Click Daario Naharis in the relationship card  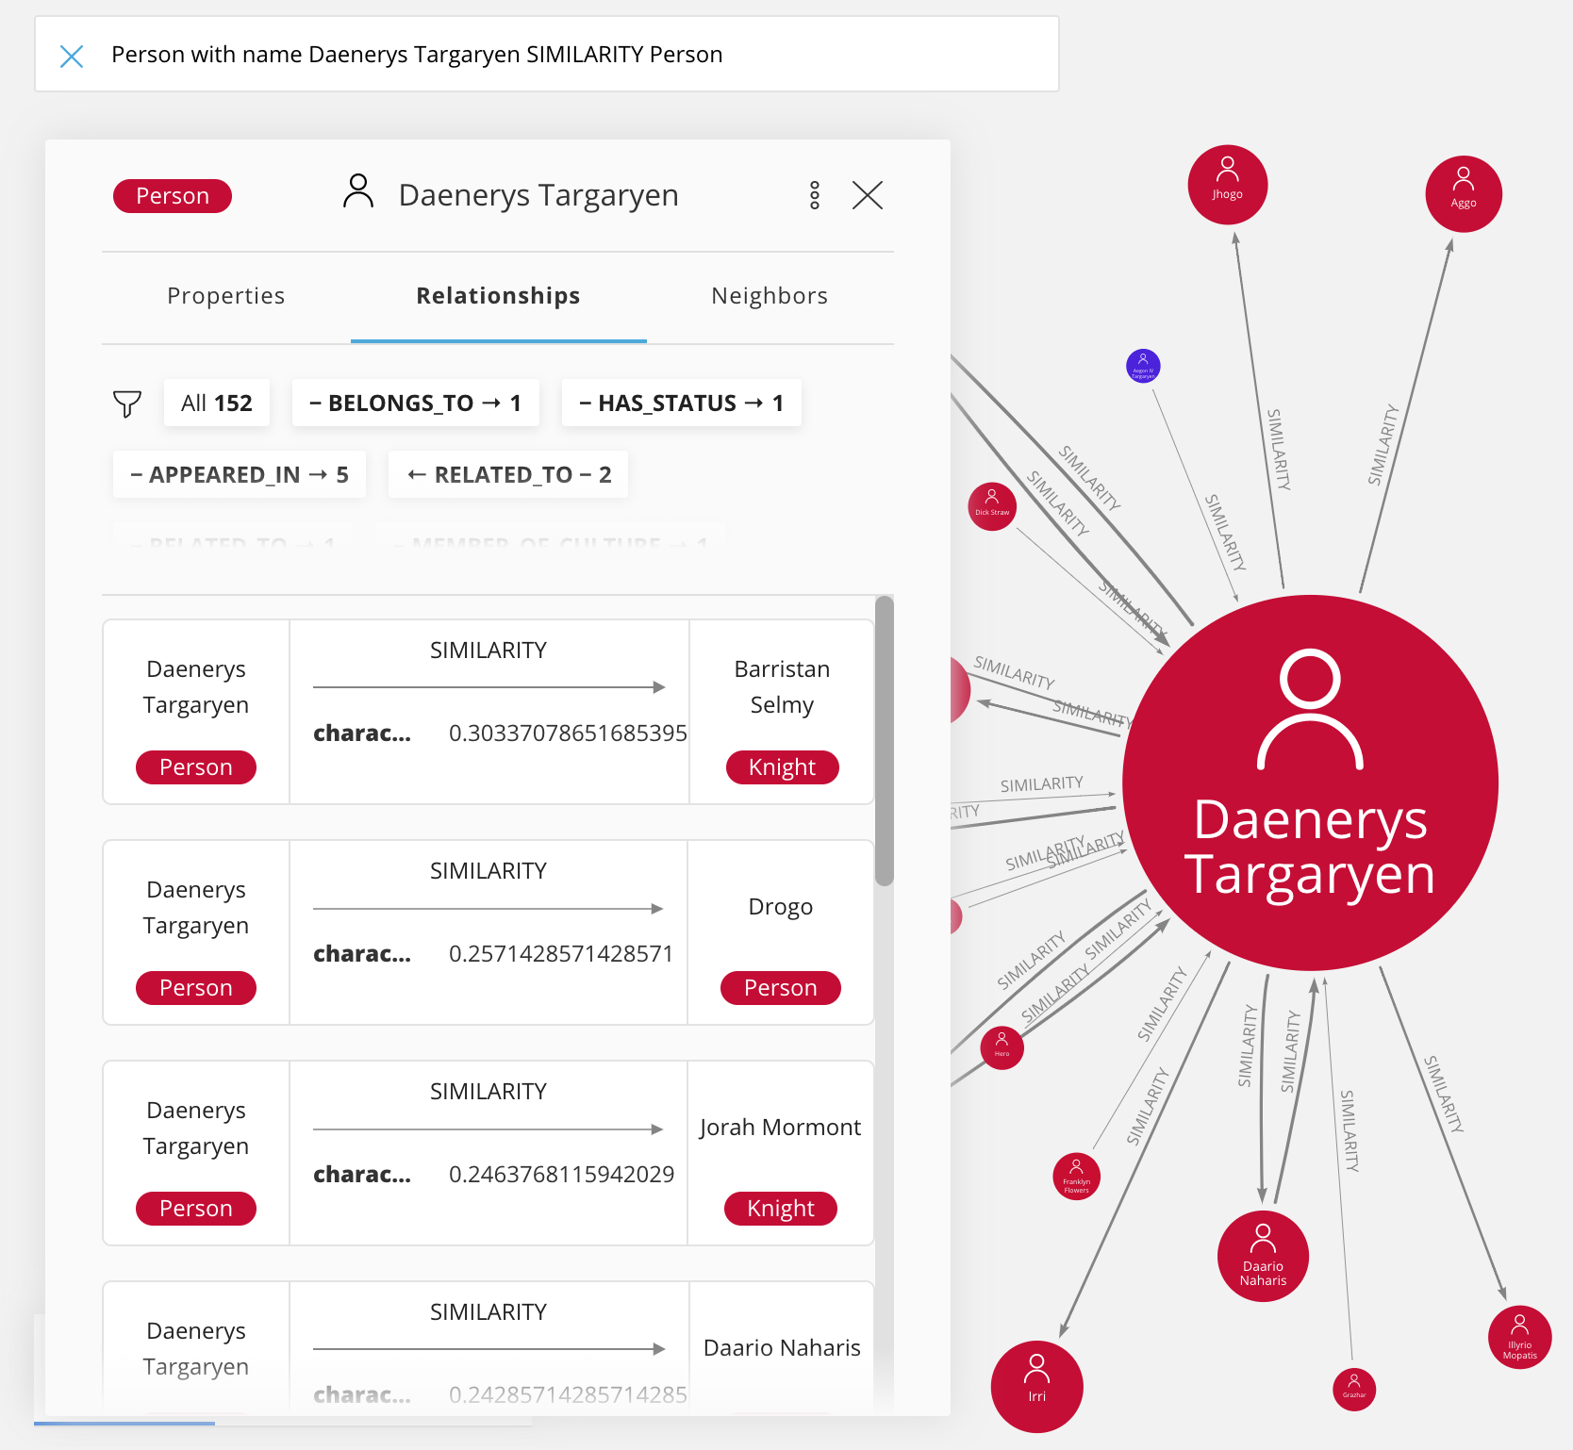click(782, 1348)
